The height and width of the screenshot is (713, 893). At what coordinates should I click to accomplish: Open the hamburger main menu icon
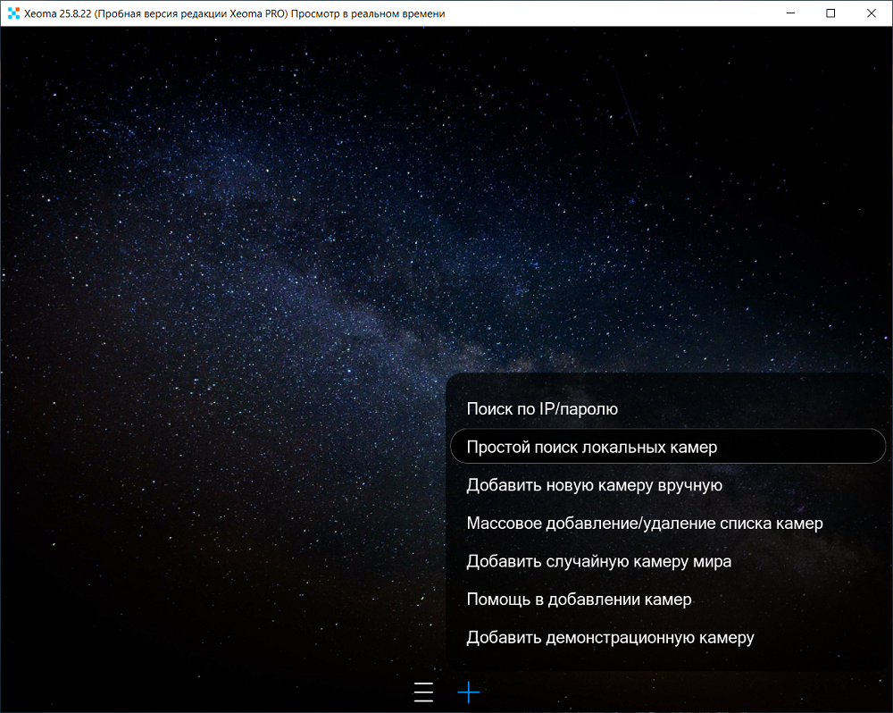pos(423,692)
